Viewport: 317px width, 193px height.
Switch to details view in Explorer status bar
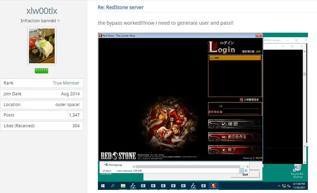[241, 171]
